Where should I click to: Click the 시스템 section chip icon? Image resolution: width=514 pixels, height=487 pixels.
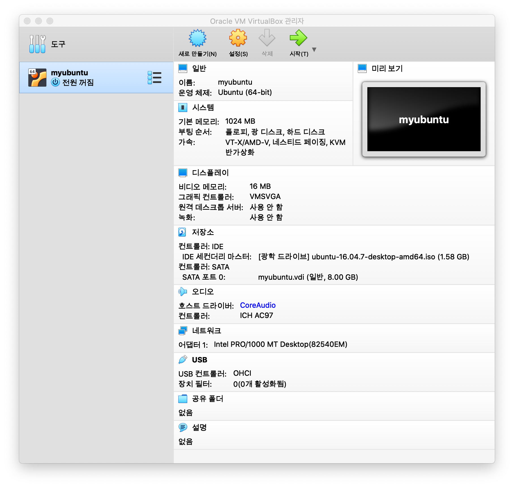coord(183,107)
